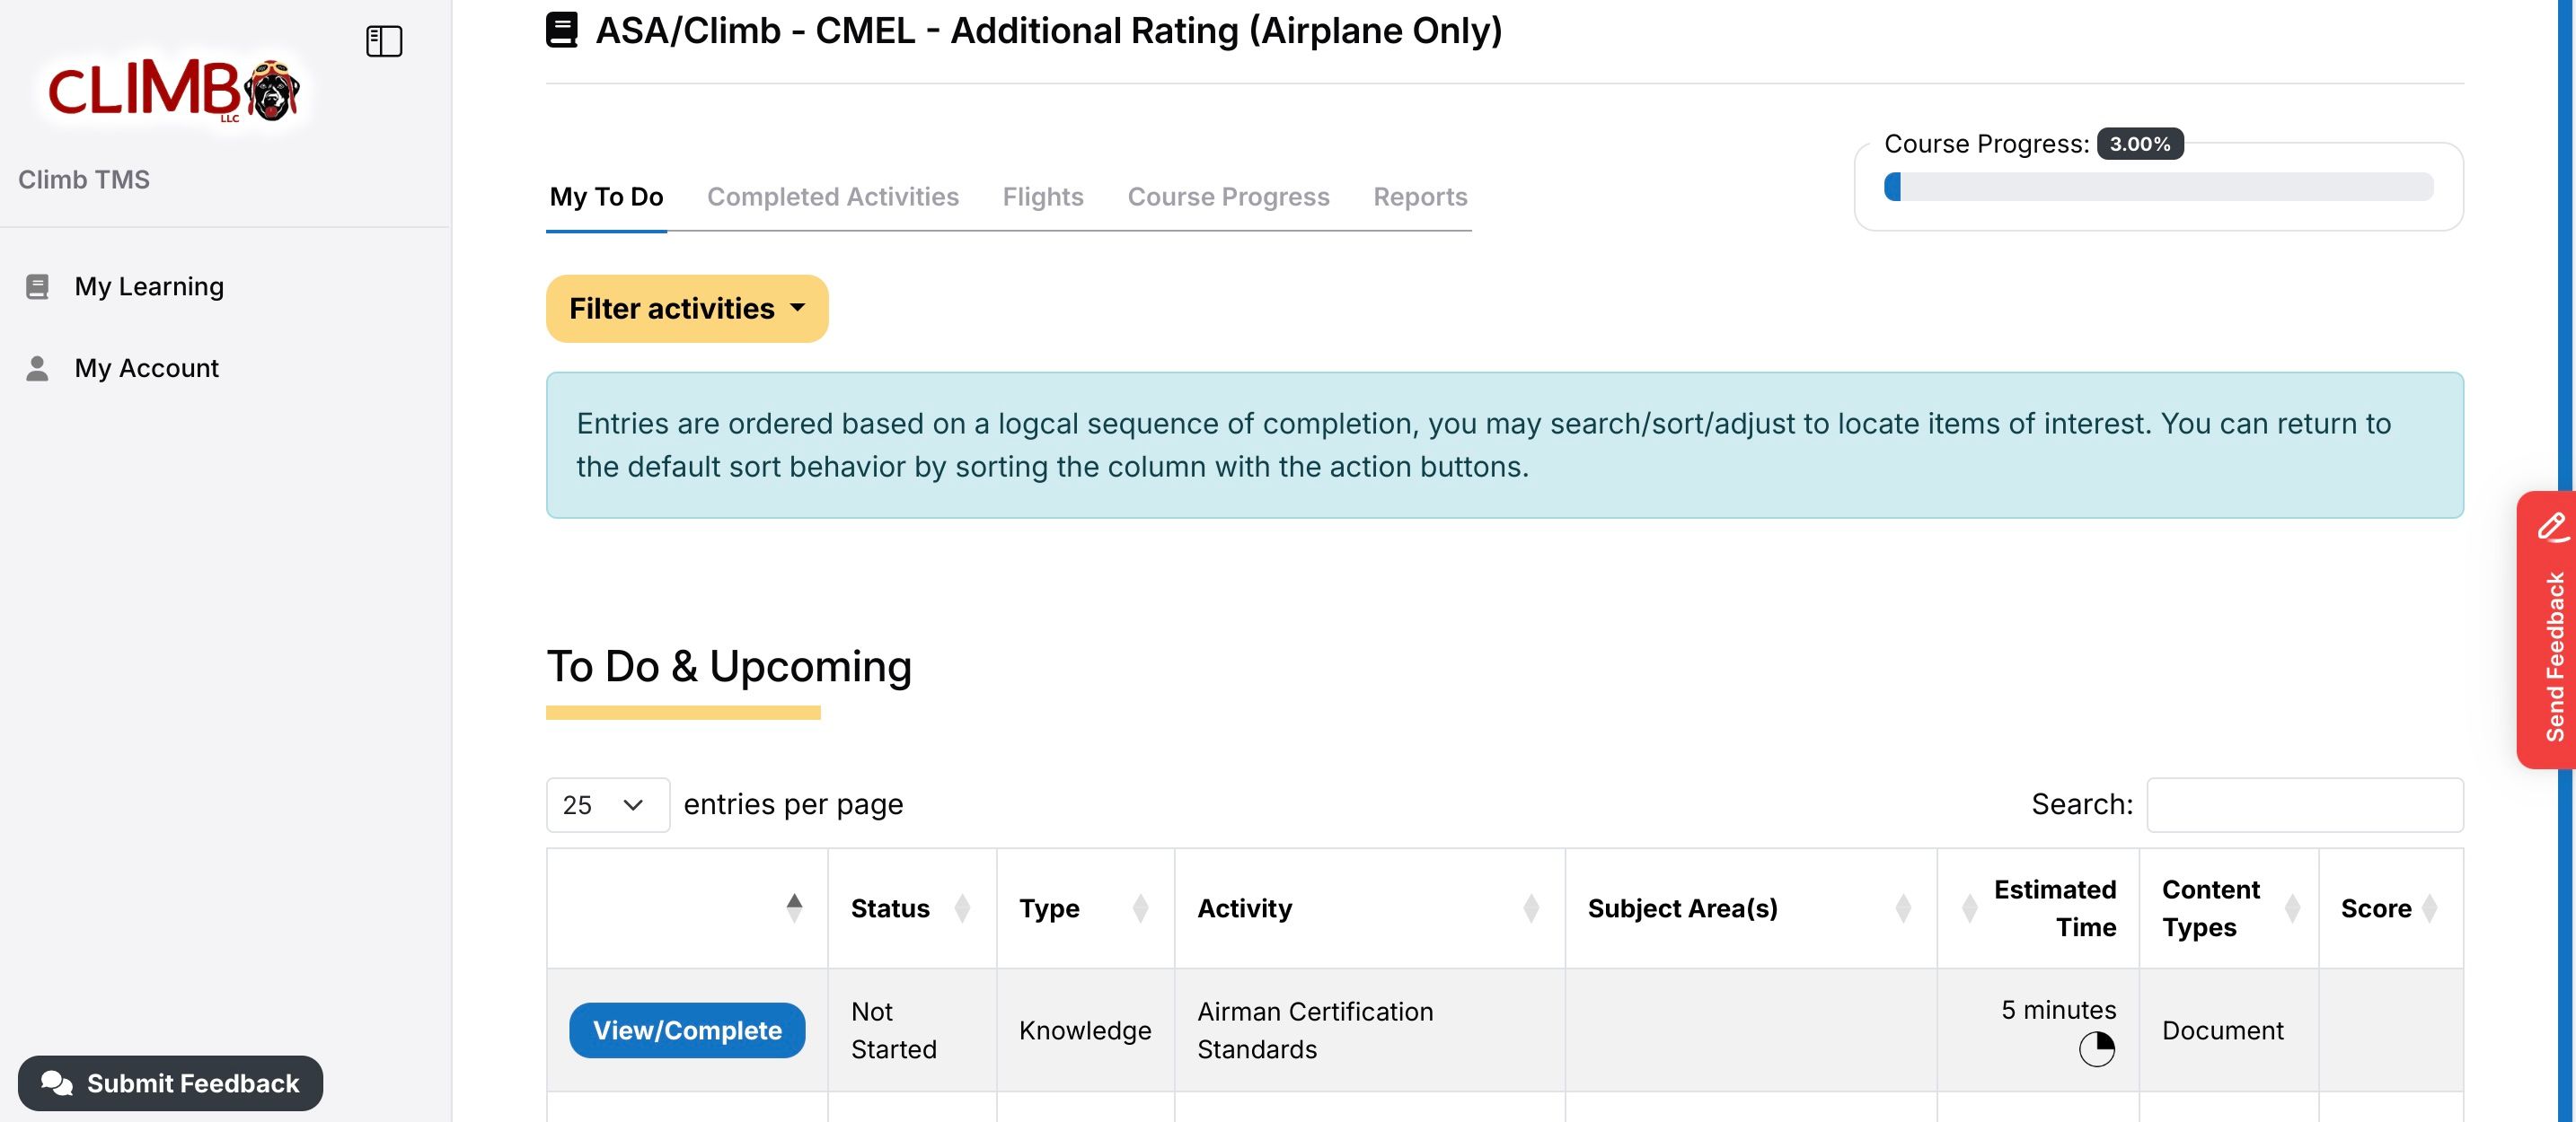Click the My Account person icon
Image resolution: width=2576 pixels, height=1122 pixels.
click(x=37, y=369)
